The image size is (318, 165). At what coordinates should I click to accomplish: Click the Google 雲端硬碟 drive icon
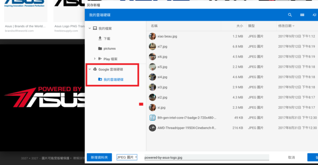95,69
